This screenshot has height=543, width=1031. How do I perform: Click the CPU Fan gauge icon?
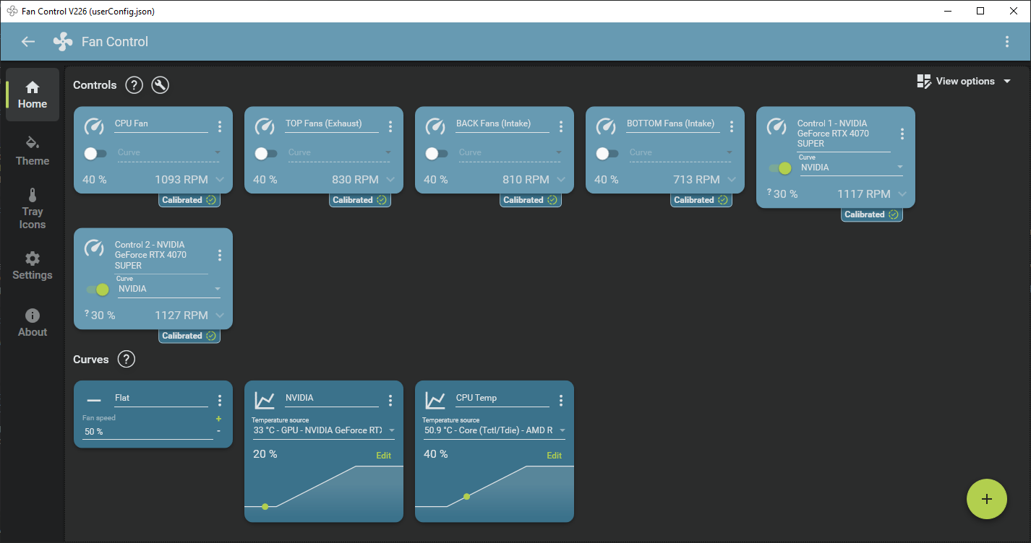[x=94, y=126]
